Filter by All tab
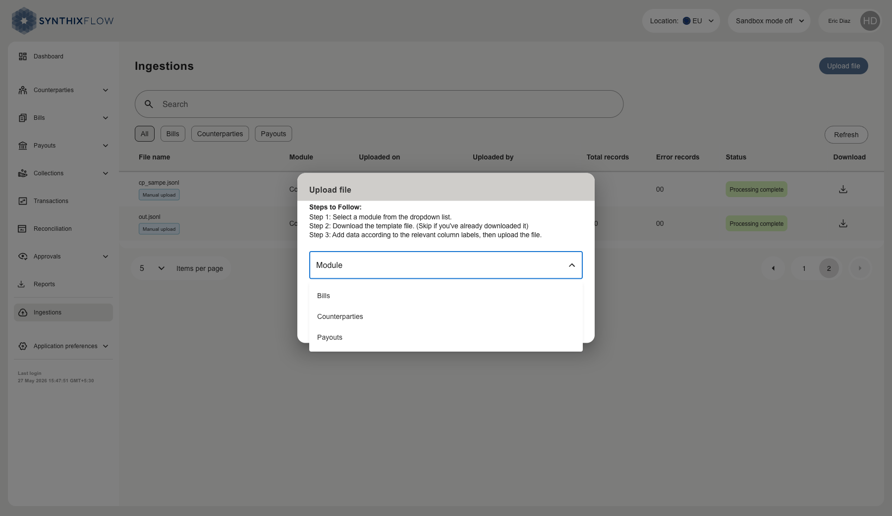This screenshot has width=892, height=516. 145,134
